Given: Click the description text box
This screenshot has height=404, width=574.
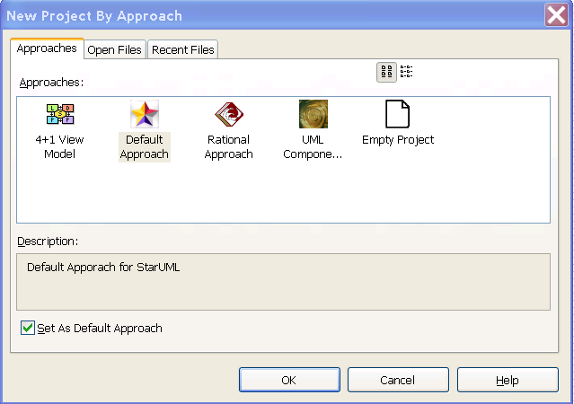Looking at the screenshot, I should pos(283,282).
